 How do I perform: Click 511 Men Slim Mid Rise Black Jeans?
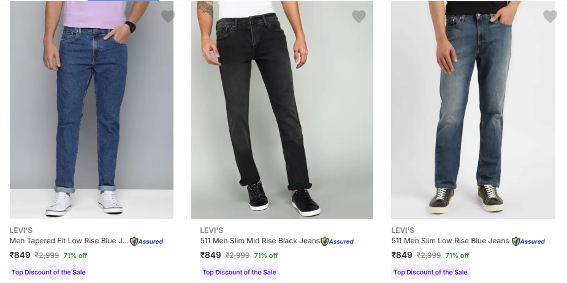coord(260,241)
